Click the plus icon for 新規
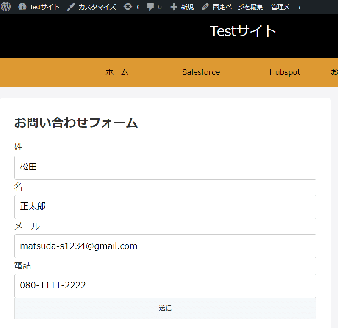This screenshot has width=338, height=328. [x=174, y=7]
